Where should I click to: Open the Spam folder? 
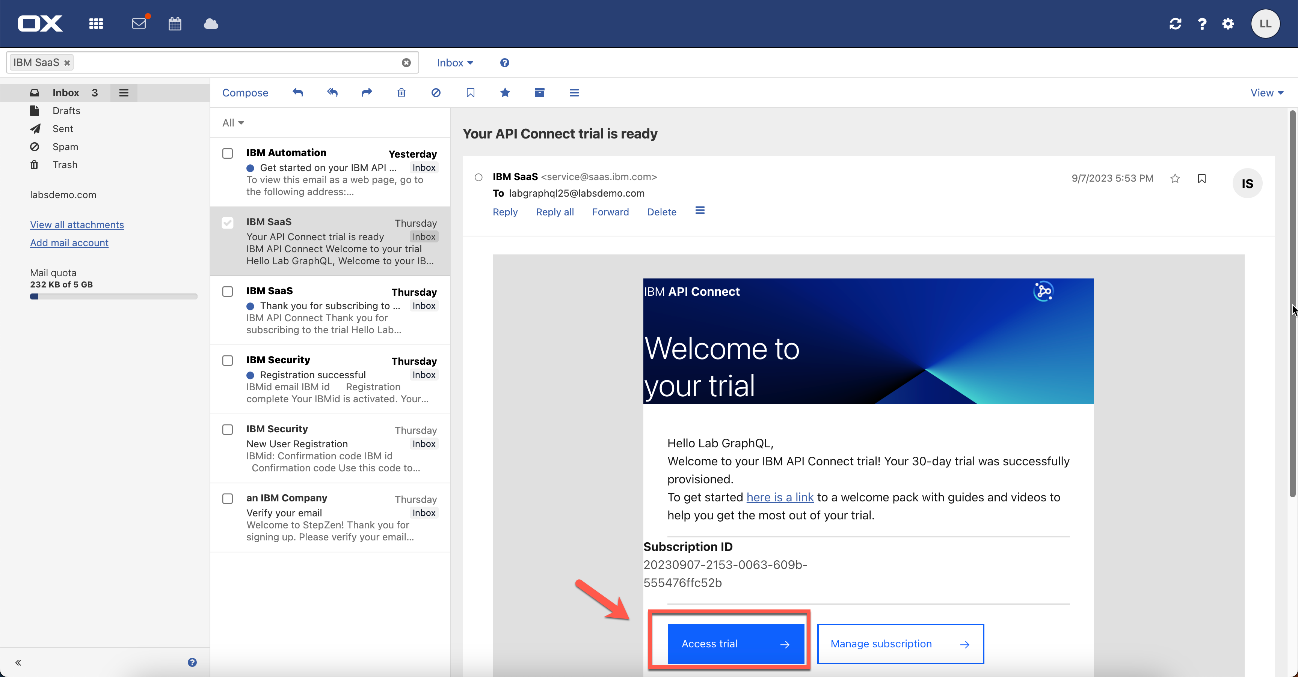pos(65,146)
